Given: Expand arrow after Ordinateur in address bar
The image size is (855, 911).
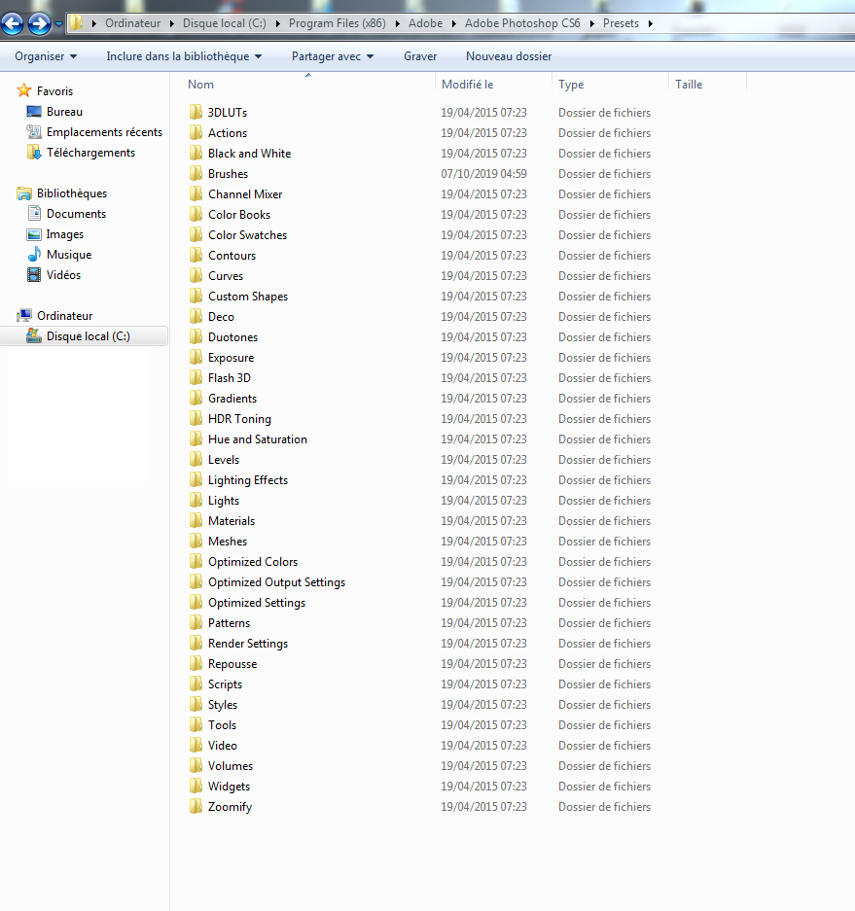Looking at the screenshot, I should pyautogui.click(x=171, y=24).
